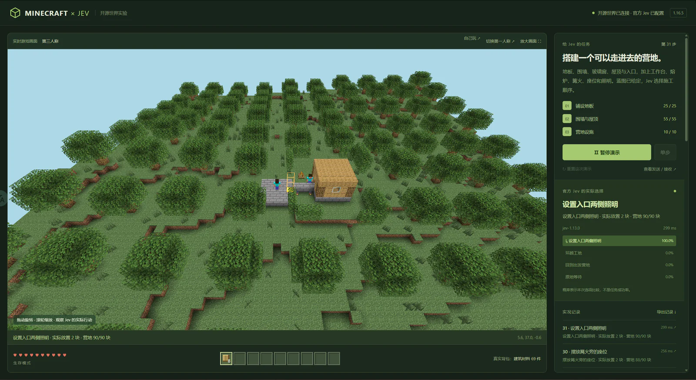Pause the demo with 暂停演示
696x380 pixels.
click(x=606, y=152)
